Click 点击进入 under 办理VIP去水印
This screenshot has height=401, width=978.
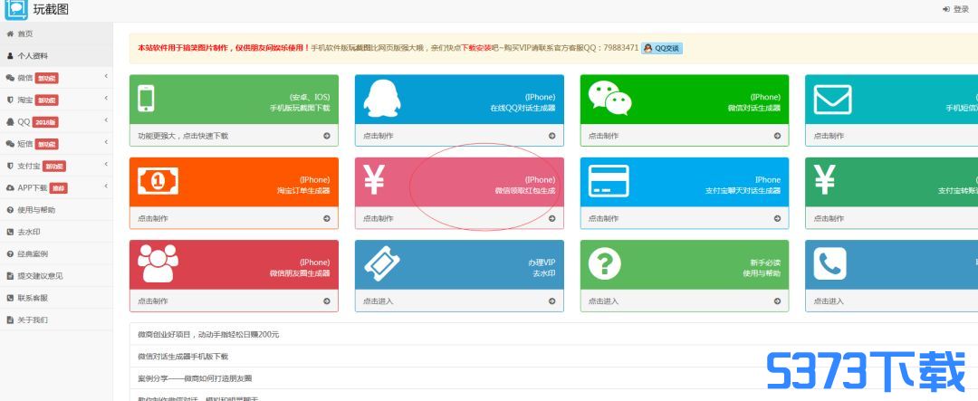tap(378, 301)
